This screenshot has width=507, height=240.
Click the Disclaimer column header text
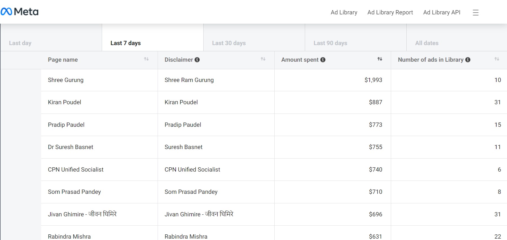pyautogui.click(x=179, y=60)
